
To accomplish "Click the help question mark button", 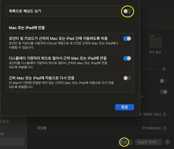I will (x=167, y=142).
